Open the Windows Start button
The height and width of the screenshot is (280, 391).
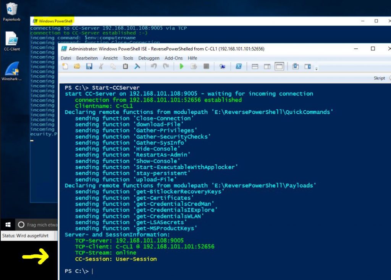click(8, 225)
